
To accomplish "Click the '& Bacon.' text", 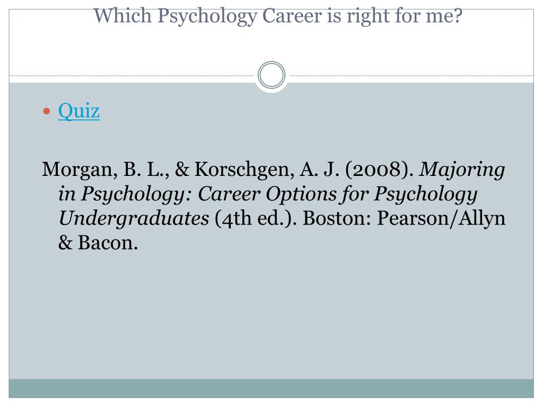I will tap(98, 243).
